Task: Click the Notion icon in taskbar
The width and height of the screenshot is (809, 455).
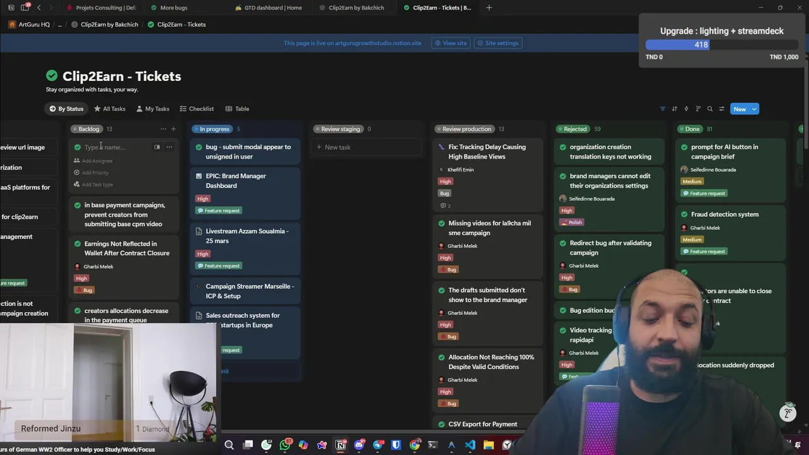Action: click(x=341, y=445)
